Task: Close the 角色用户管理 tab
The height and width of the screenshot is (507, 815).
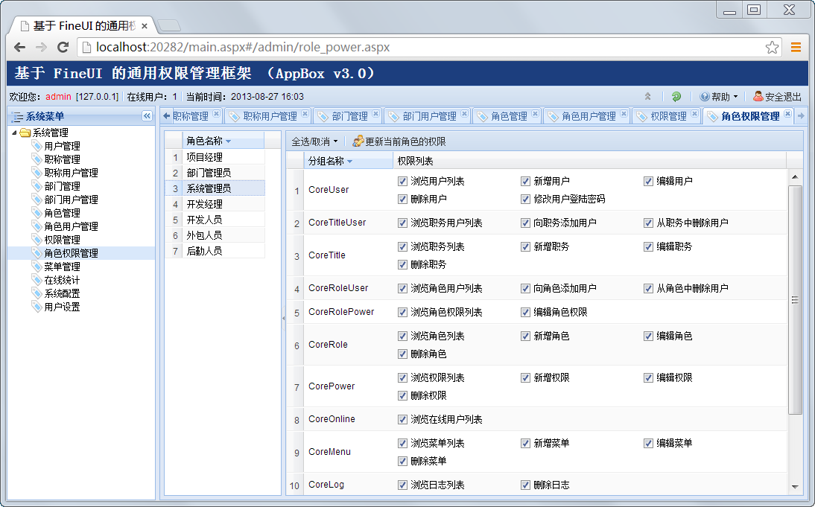Action: tap(624, 114)
